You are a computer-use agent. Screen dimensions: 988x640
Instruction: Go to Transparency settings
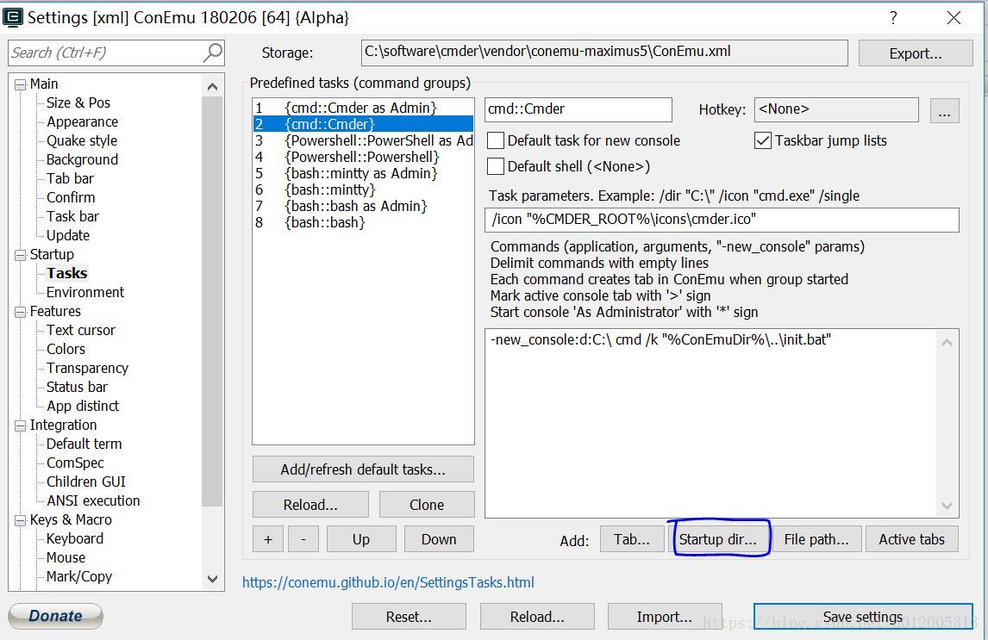[87, 368]
